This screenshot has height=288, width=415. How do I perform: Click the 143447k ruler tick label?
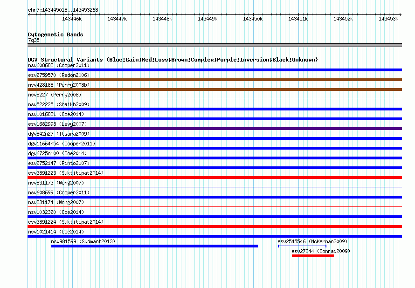click(117, 19)
